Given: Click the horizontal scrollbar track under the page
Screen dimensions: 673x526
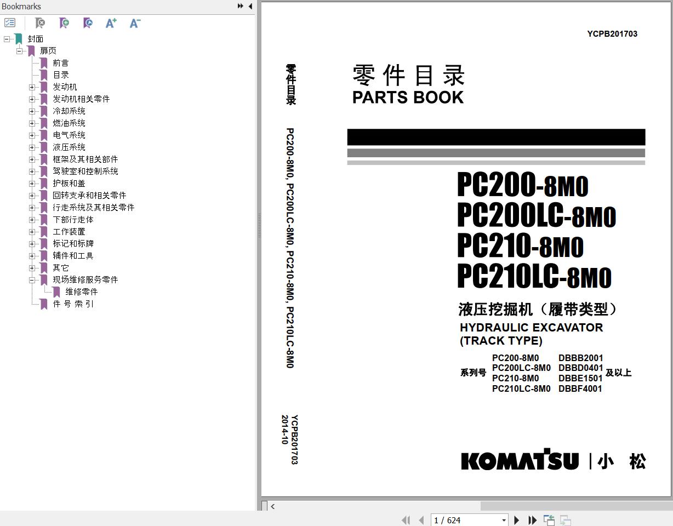Looking at the screenshot, I should pyautogui.click(x=575, y=506).
